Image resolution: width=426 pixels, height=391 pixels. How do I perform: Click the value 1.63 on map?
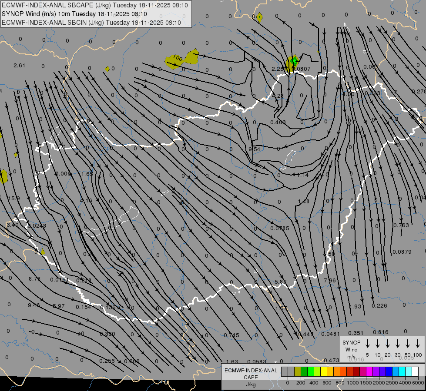[232, 361]
